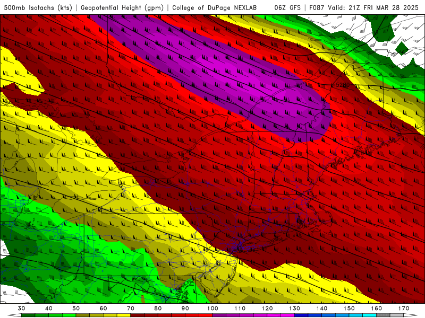This screenshot has height=318, width=425.
Task: Click the dark gray swatch starting at 160
Action: tap(383, 315)
